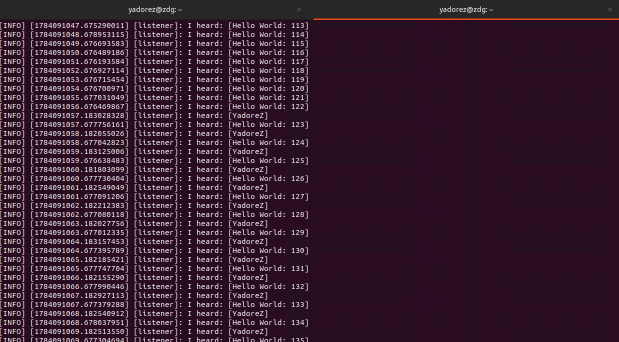The width and height of the screenshot is (619, 342).
Task: Pick the 'Hello World: 124' output
Action: pos(154,142)
